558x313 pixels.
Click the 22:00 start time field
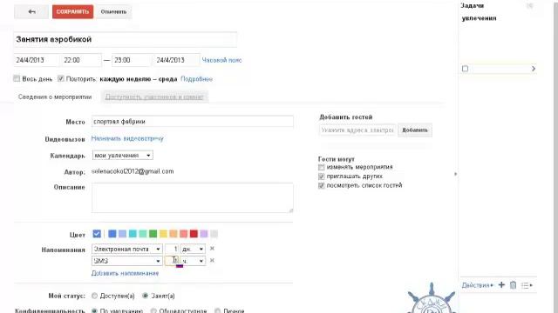pos(81,60)
